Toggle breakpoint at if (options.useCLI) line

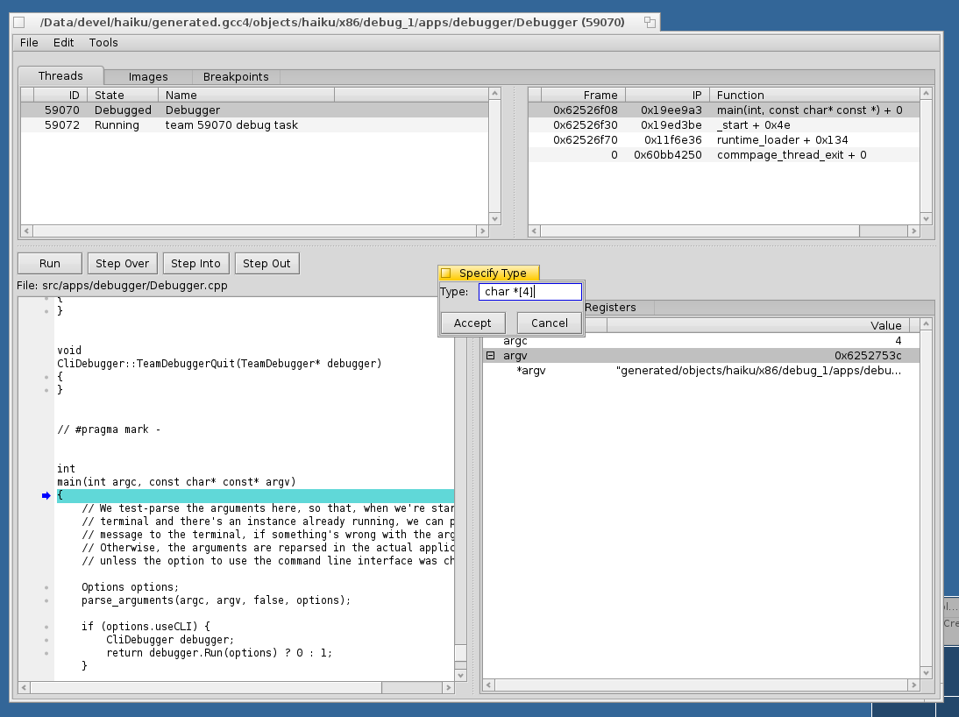[x=46, y=627]
